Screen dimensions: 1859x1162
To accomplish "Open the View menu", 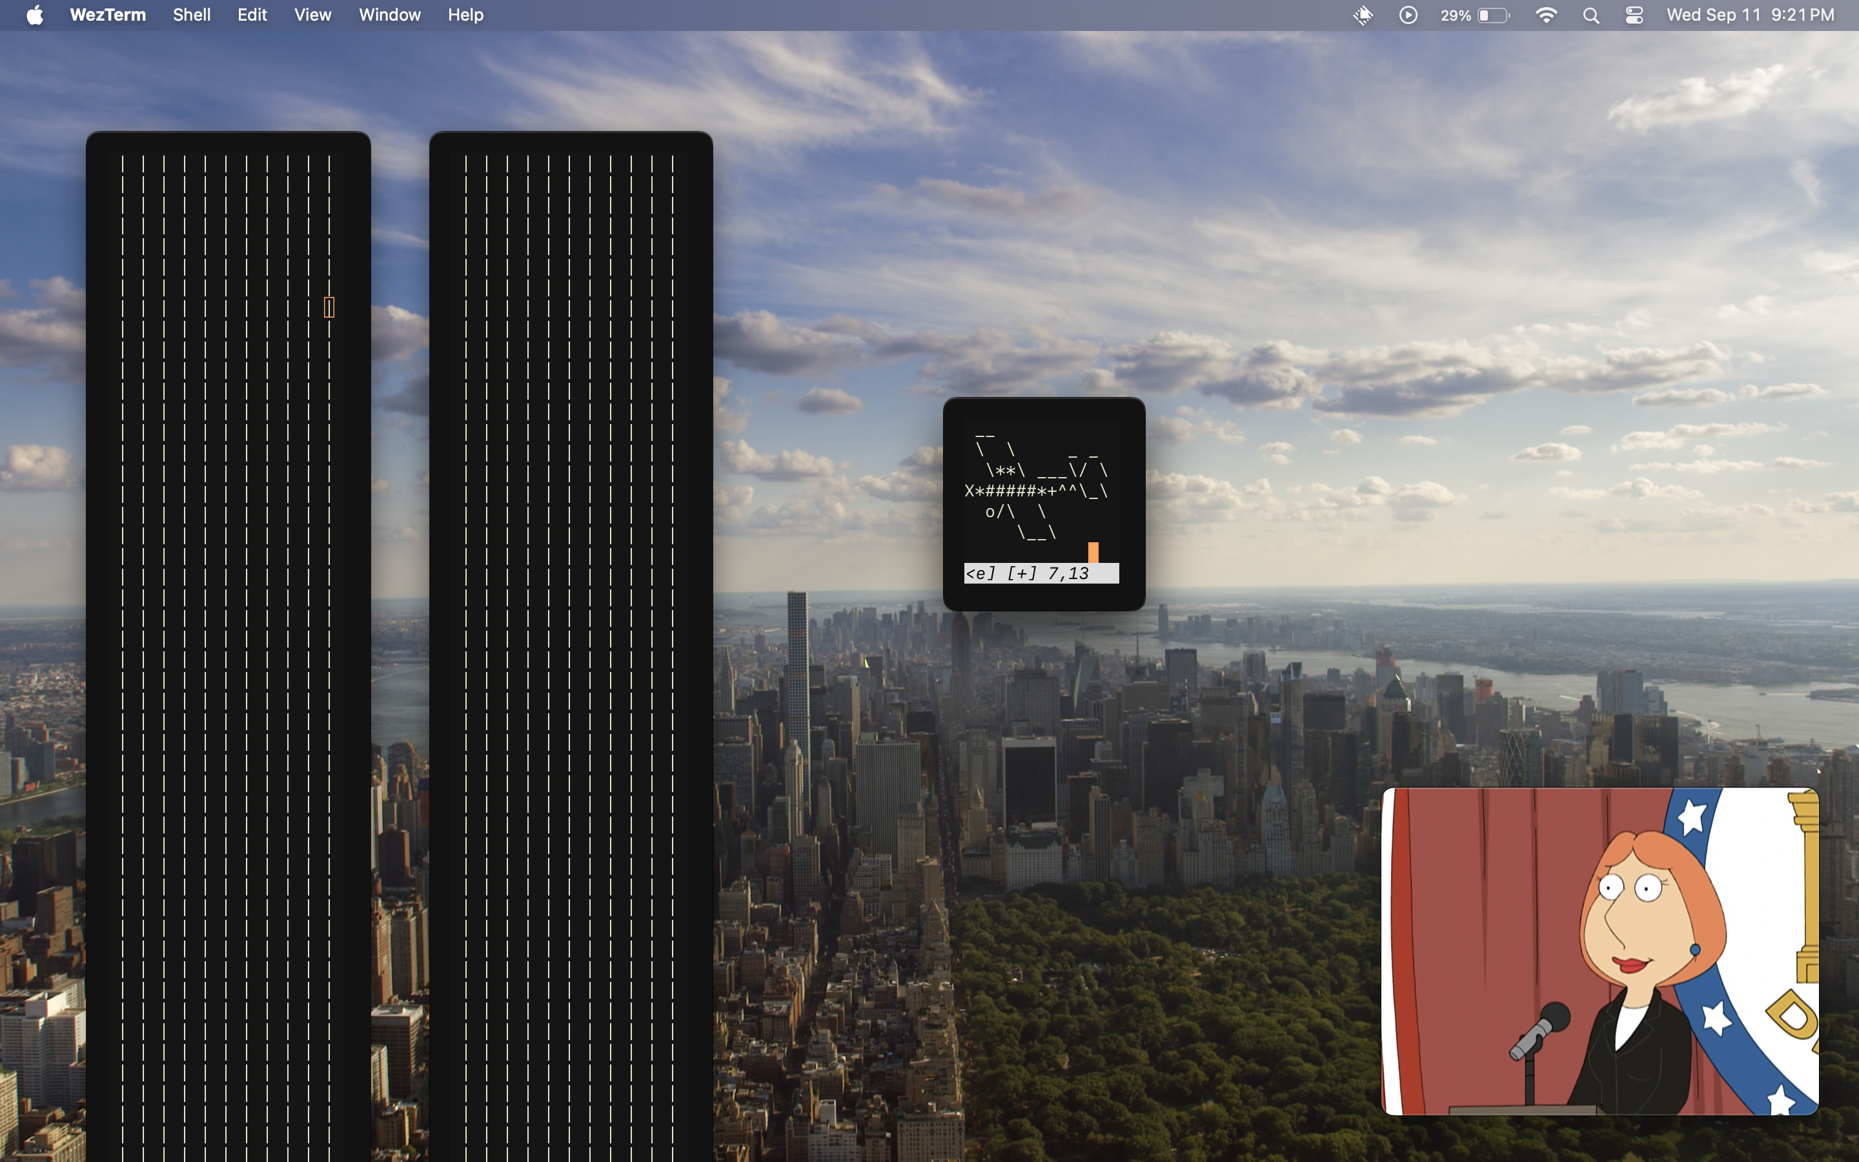I will [312, 15].
